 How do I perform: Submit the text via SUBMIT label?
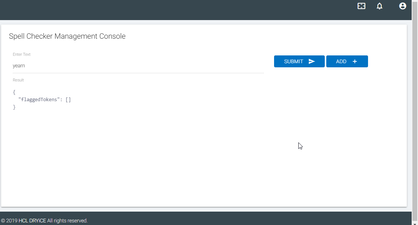coord(293,61)
